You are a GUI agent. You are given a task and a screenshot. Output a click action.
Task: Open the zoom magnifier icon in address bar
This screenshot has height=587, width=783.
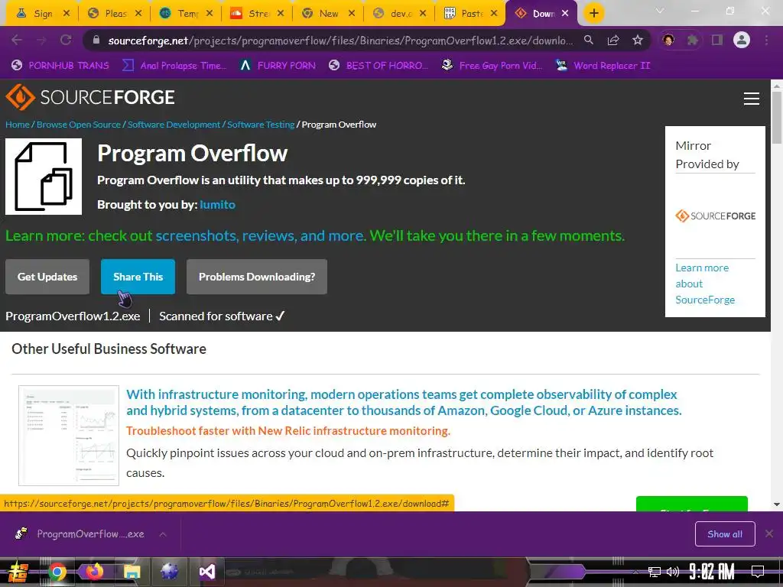point(589,40)
